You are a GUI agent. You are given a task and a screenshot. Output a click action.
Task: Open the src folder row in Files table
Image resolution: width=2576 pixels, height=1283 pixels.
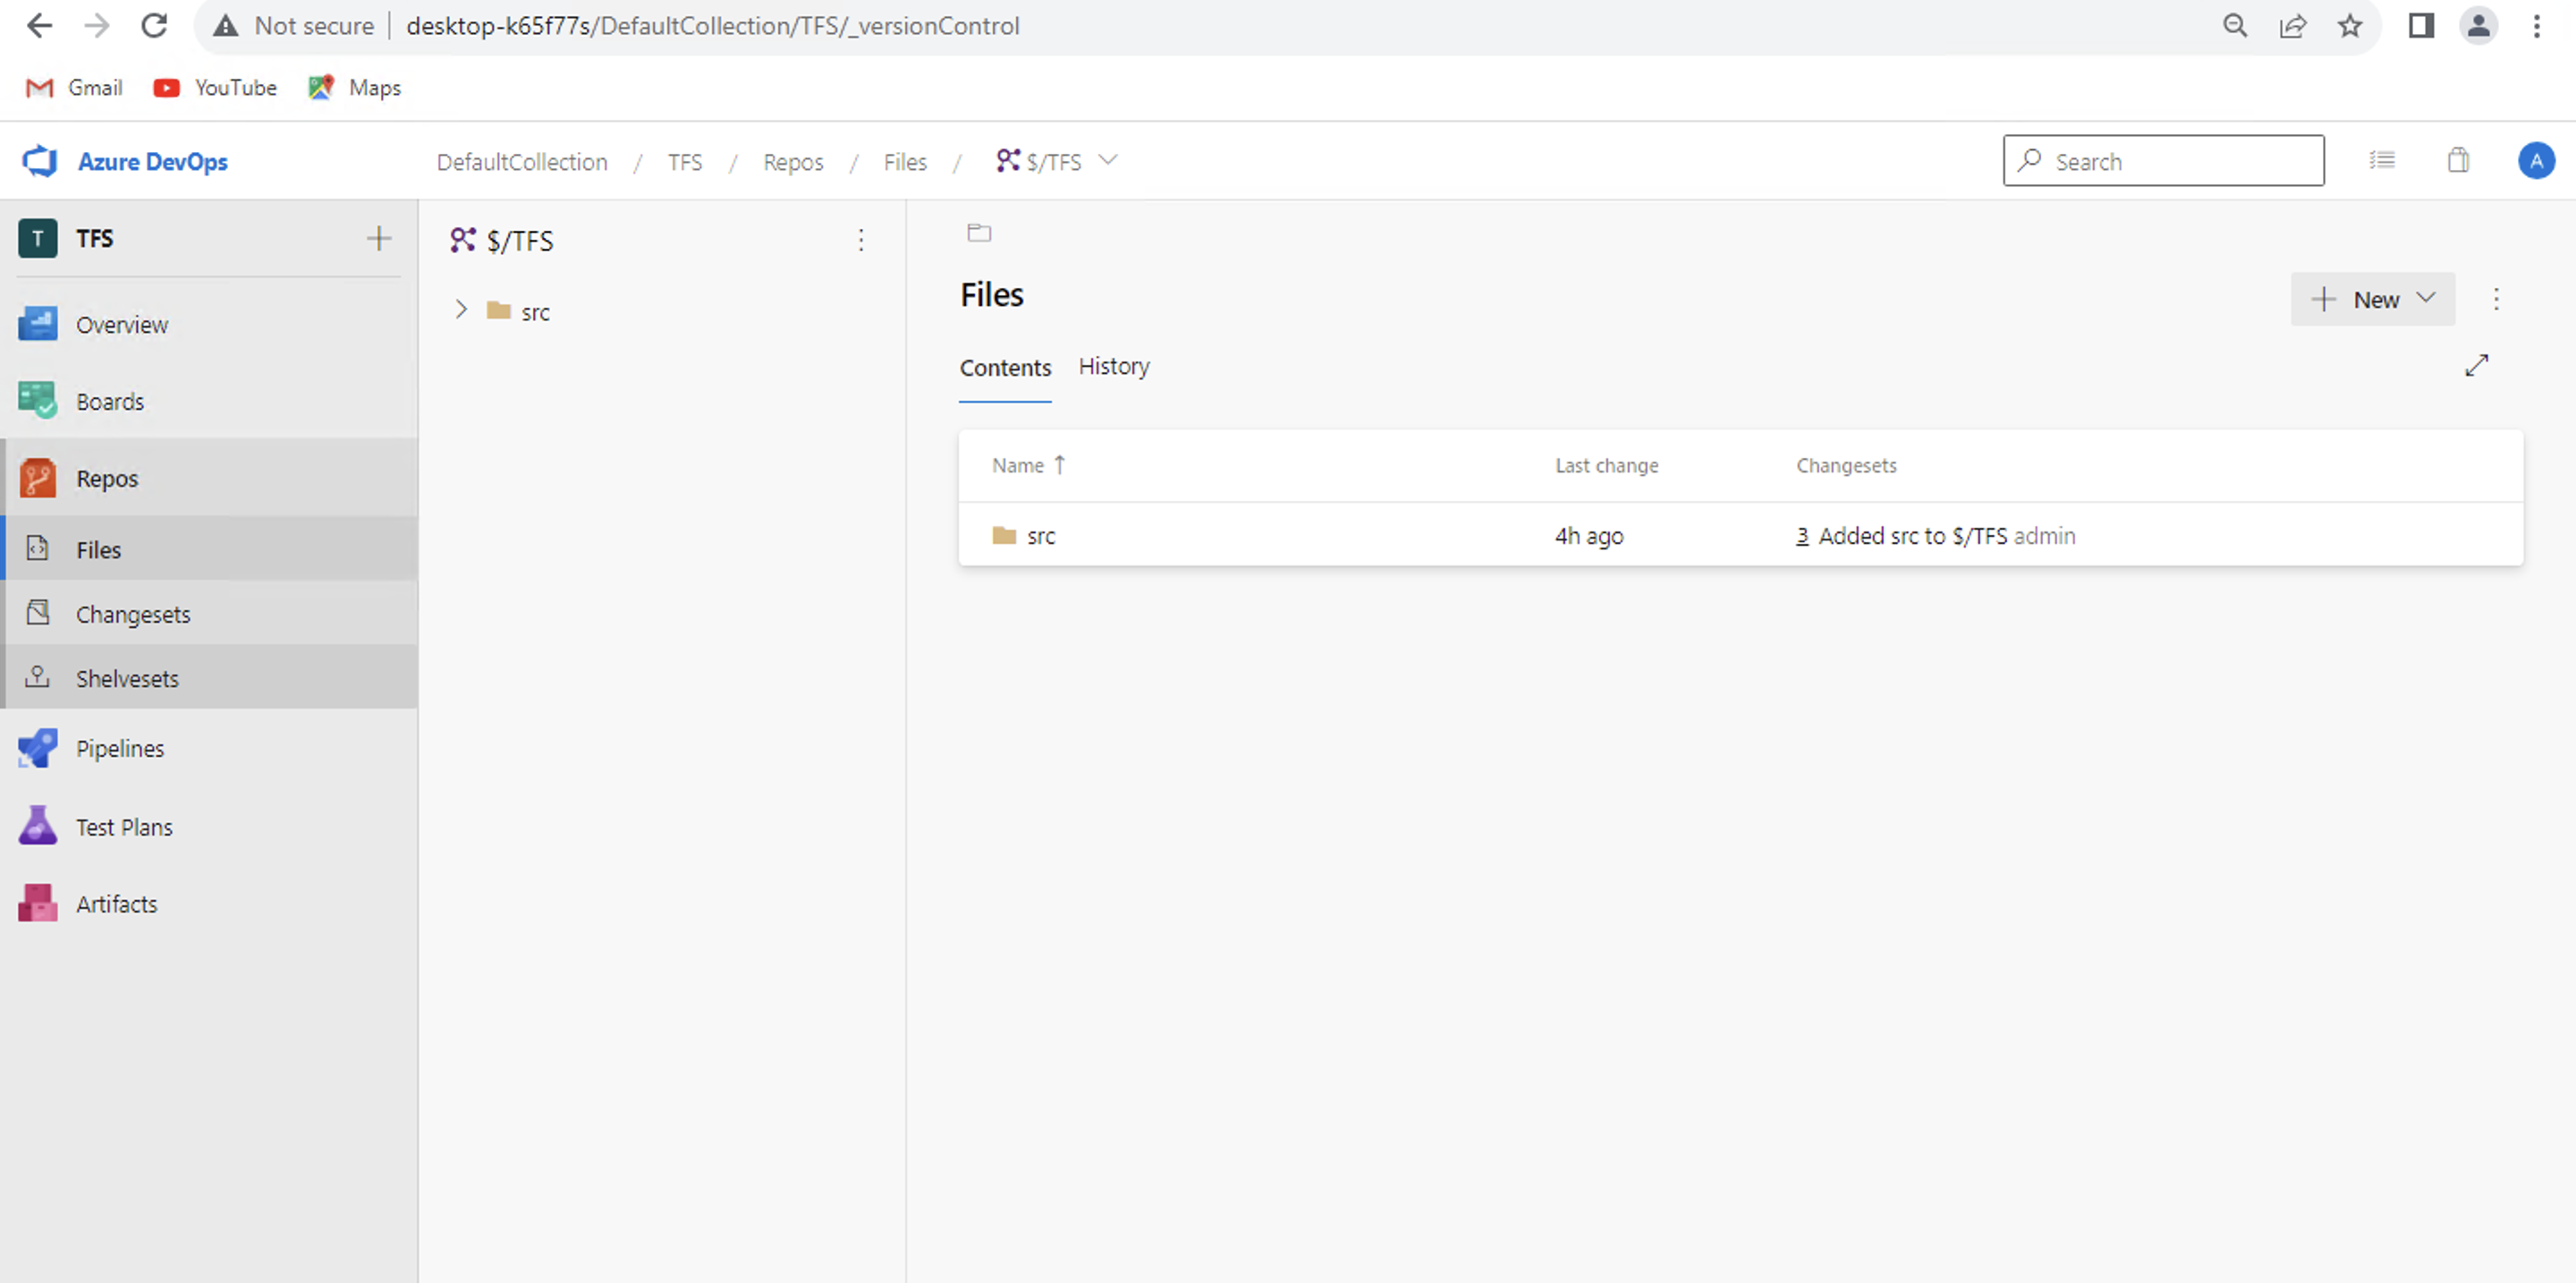click(1740, 535)
